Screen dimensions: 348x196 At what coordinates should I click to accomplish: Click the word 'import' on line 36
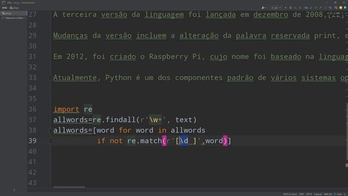tap(66, 109)
